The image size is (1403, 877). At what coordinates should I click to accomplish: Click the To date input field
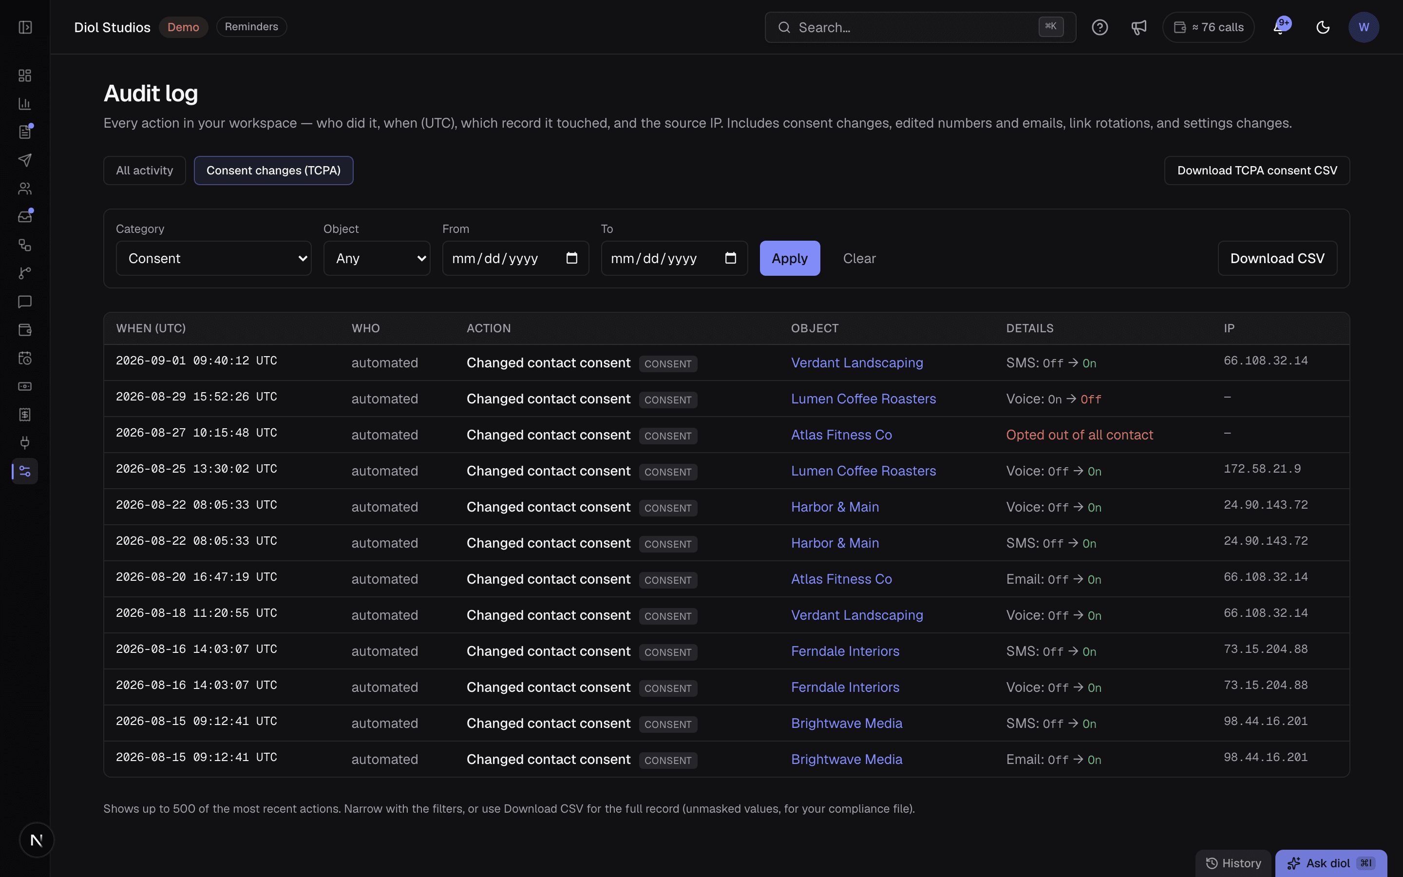[x=674, y=258]
